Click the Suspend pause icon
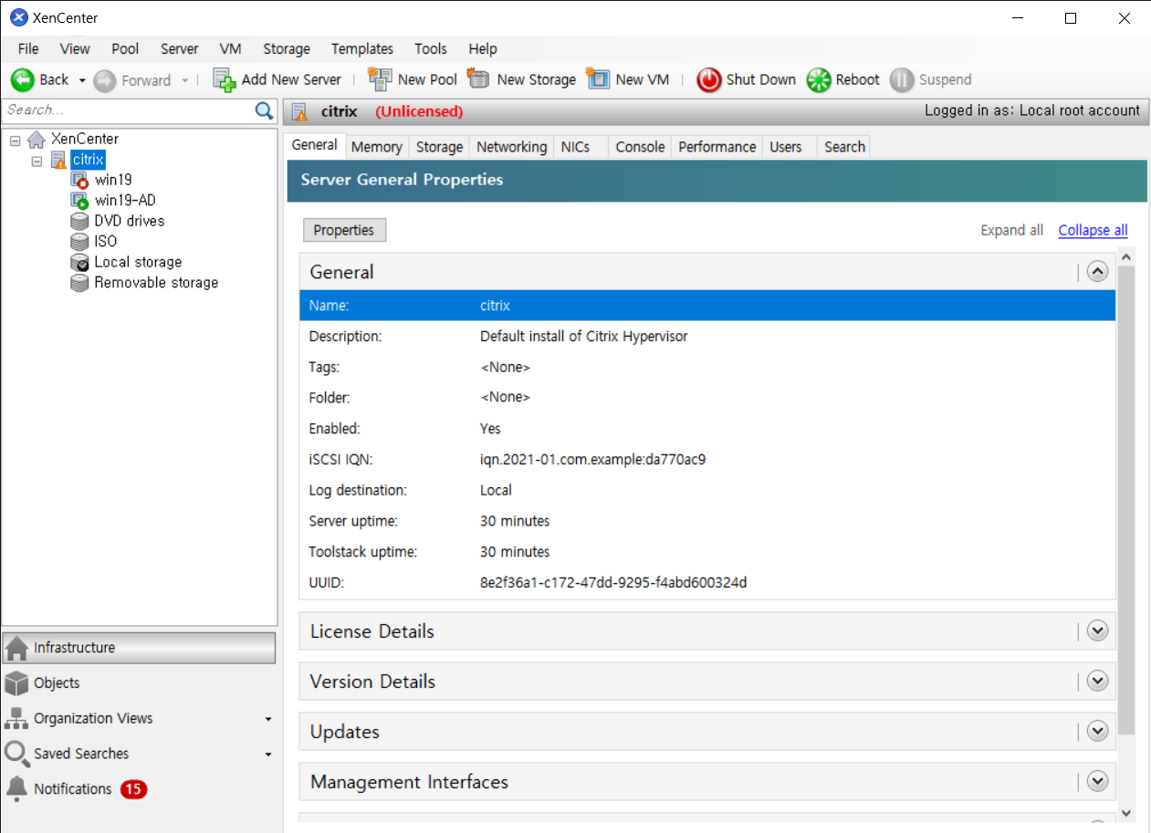1151x833 pixels. point(902,79)
